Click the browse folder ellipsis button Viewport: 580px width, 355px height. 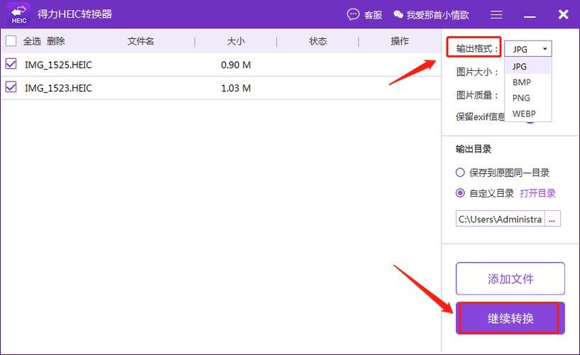click(x=552, y=219)
